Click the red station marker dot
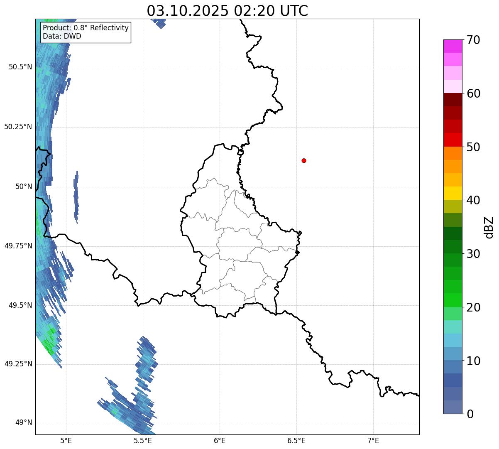Screen dimensions: 499x449 tap(304, 160)
